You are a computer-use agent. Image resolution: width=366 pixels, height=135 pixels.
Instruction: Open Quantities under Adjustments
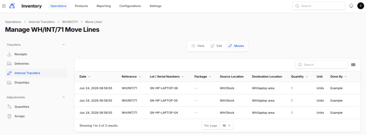36,107
